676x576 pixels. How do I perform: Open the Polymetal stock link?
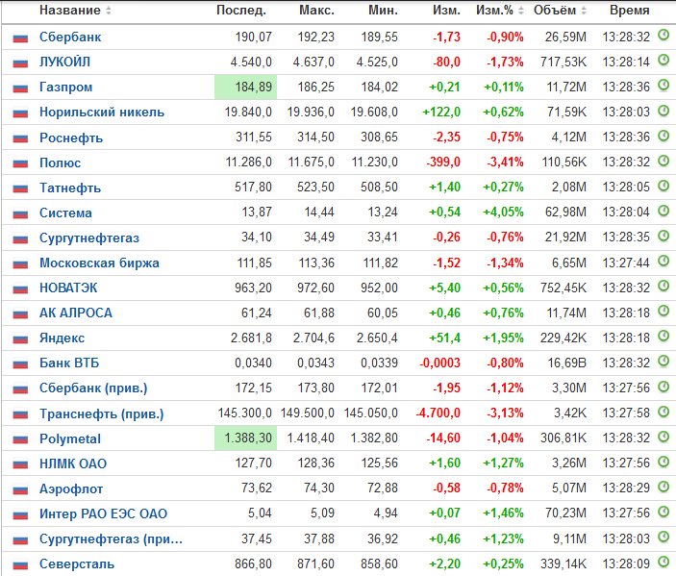(x=70, y=438)
